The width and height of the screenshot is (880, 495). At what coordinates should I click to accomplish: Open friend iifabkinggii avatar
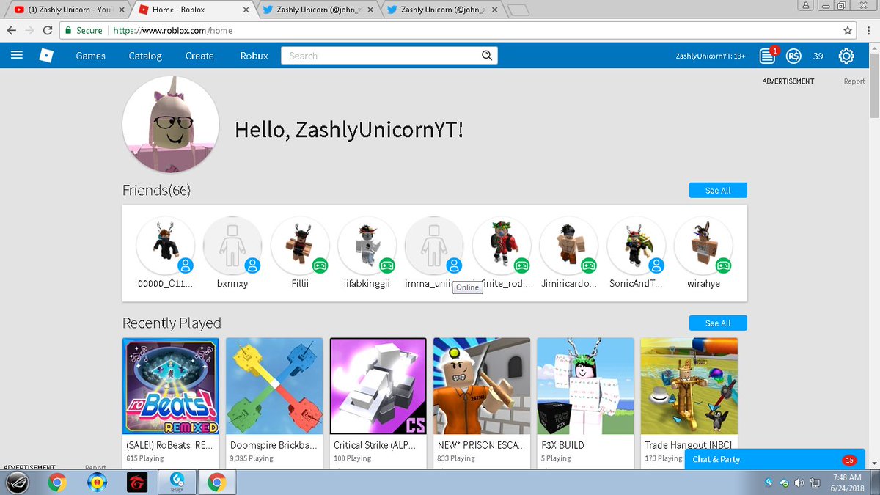click(x=367, y=246)
